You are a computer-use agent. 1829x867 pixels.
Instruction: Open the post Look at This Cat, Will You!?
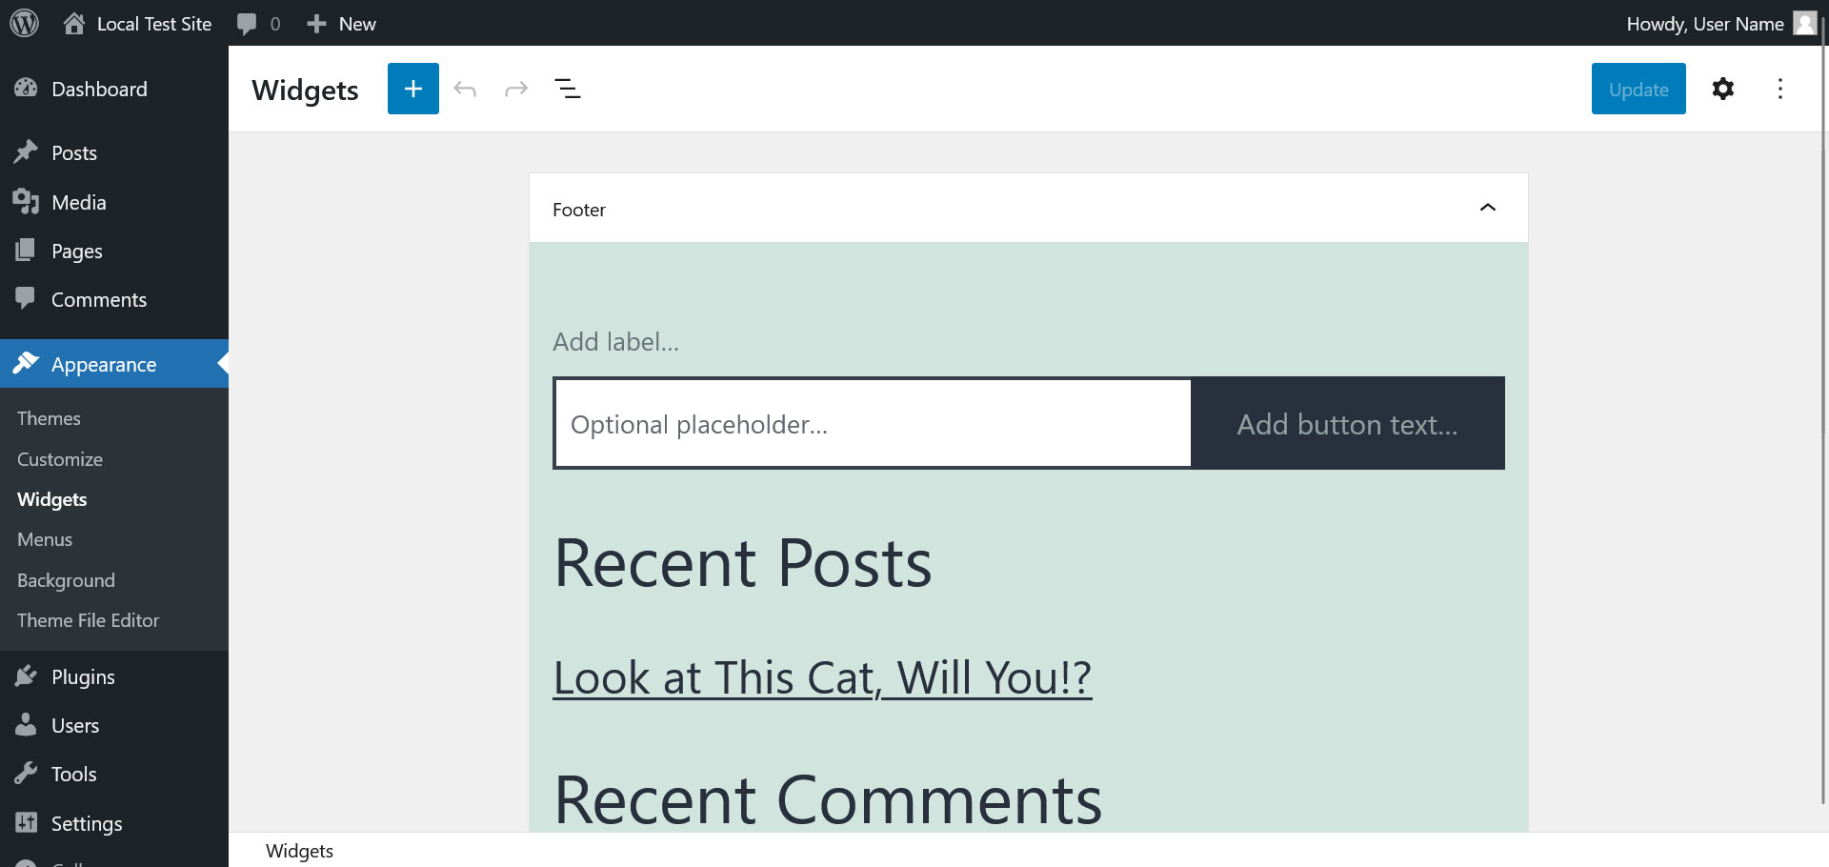coord(821,677)
